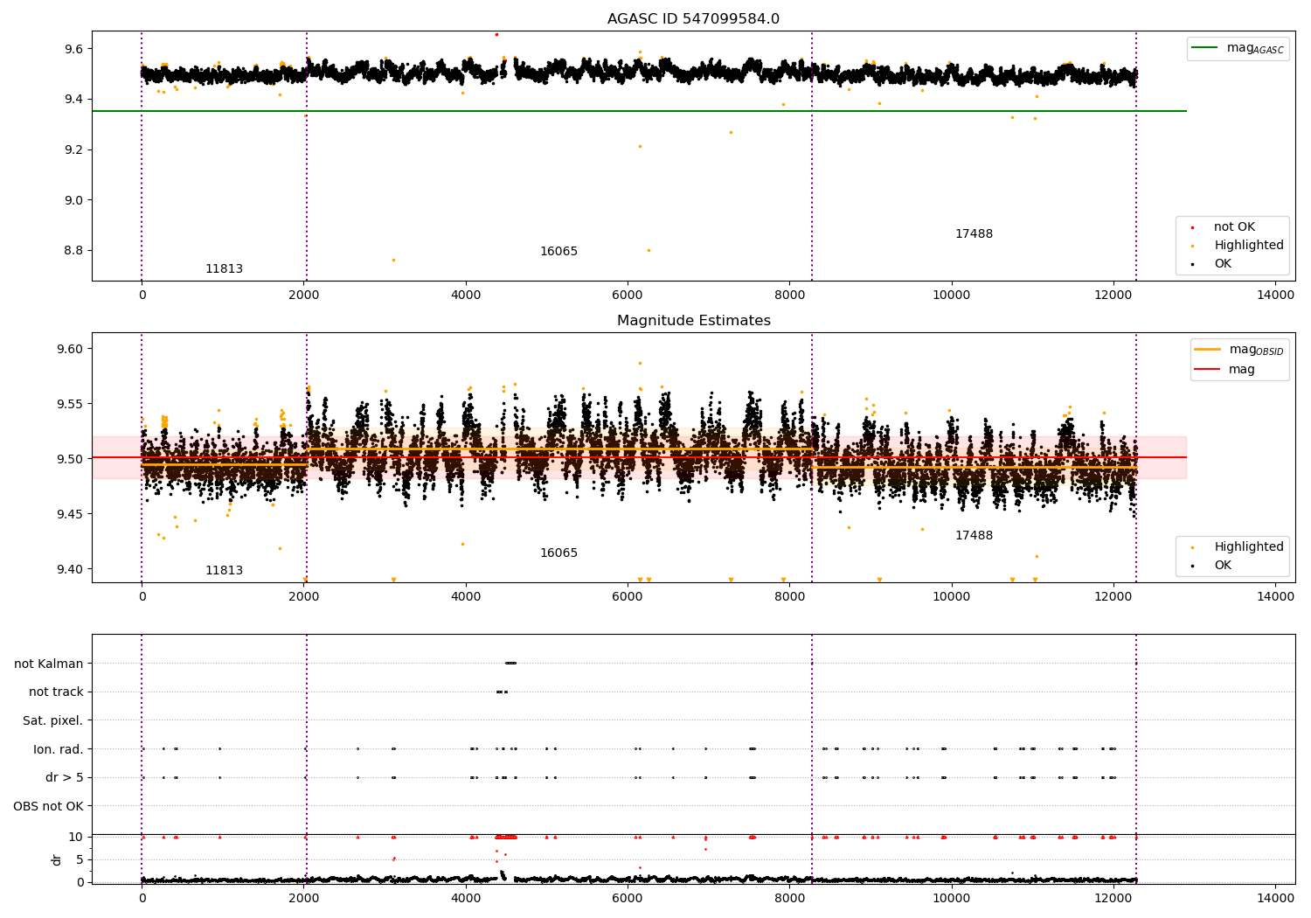This screenshot has width=1311, height=918.
Task: Click the 'dr' y-axis label
Action: pos(57,860)
